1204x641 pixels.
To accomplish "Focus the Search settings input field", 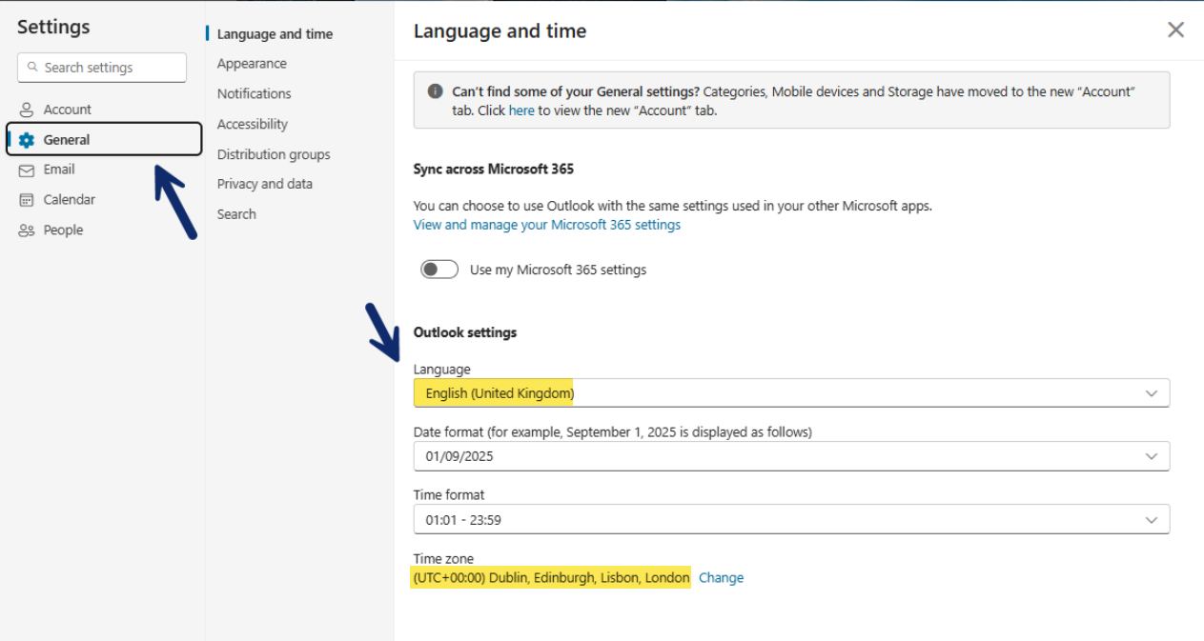I will 102,68.
